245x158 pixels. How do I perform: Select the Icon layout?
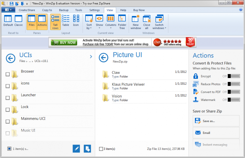pyautogui.click(x=76, y=21)
